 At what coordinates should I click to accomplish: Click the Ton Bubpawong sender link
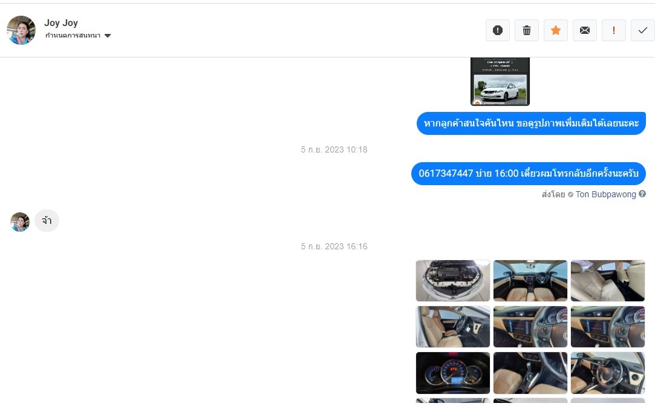(605, 194)
